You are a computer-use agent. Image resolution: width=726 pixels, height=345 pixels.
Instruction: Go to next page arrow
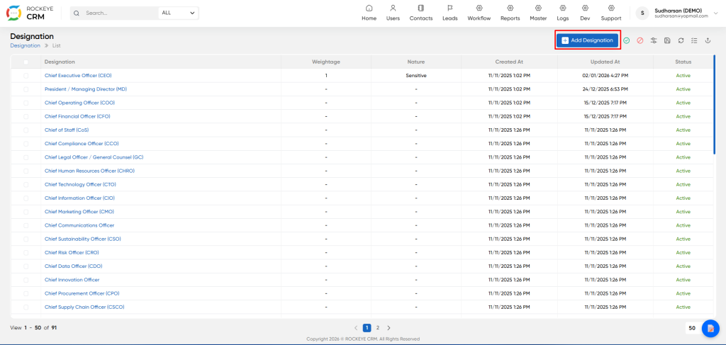pos(389,328)
